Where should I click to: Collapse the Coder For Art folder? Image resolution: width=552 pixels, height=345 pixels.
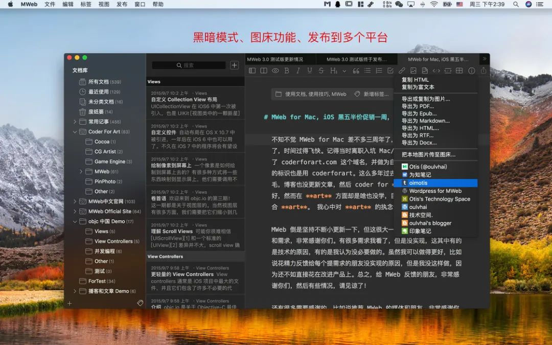[75, 132]
